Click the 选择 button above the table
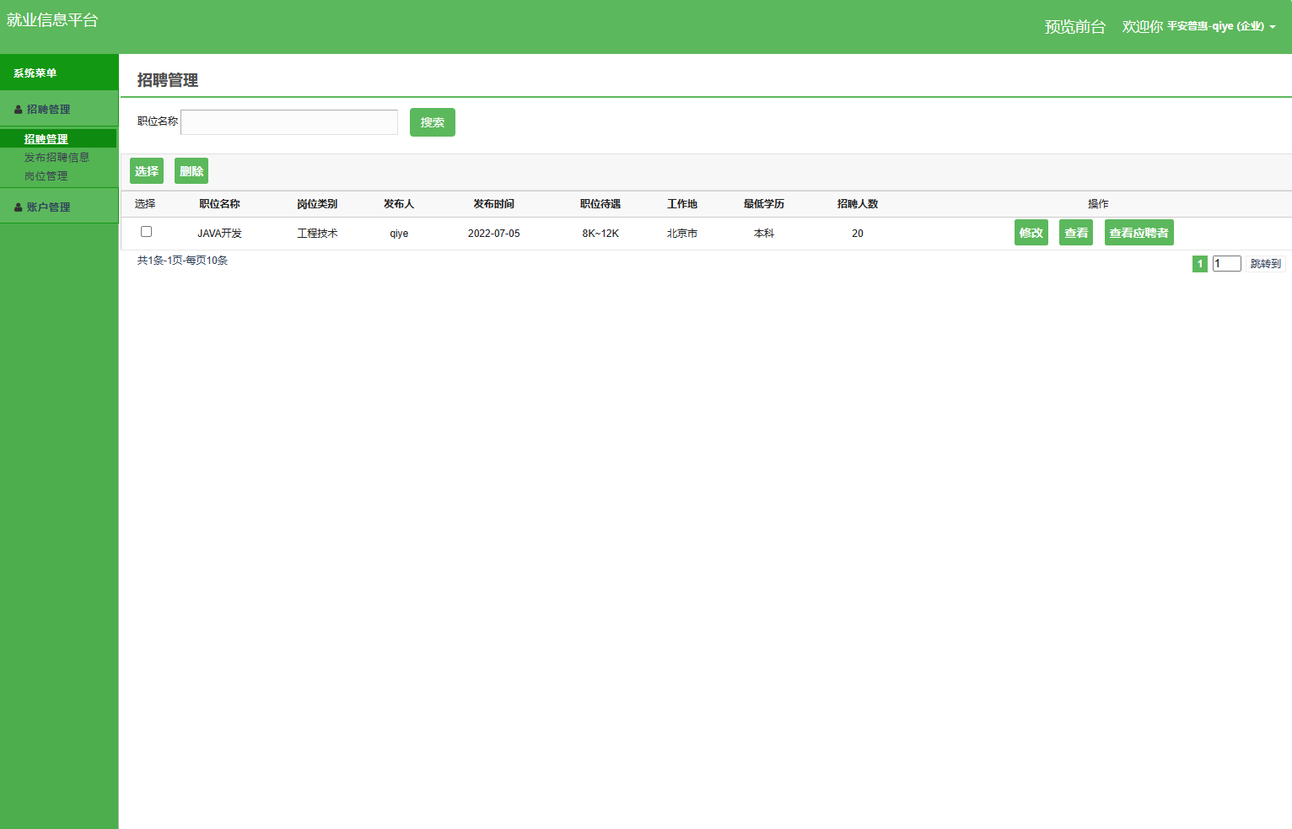The height and width of the screenshot is (829, 1292). [147, 171]
